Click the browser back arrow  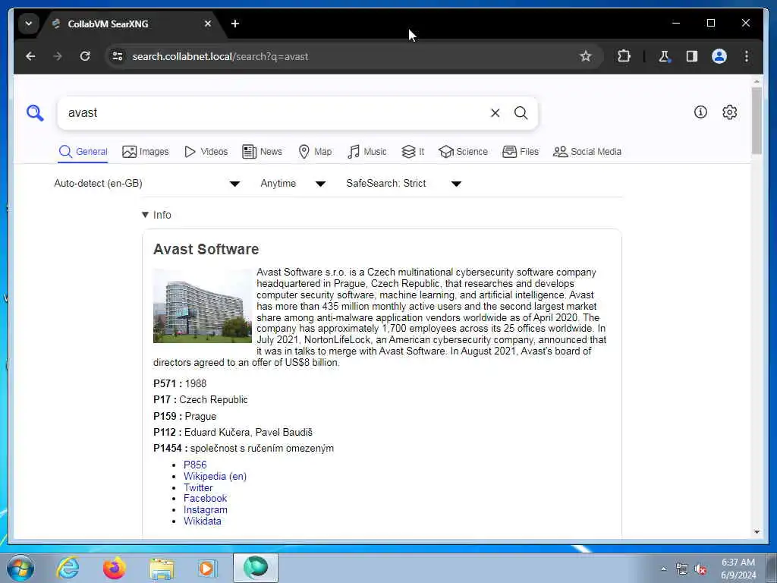point(30,56)
